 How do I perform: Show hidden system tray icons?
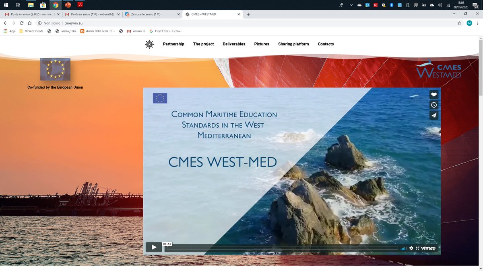click(x=351, y=5)
